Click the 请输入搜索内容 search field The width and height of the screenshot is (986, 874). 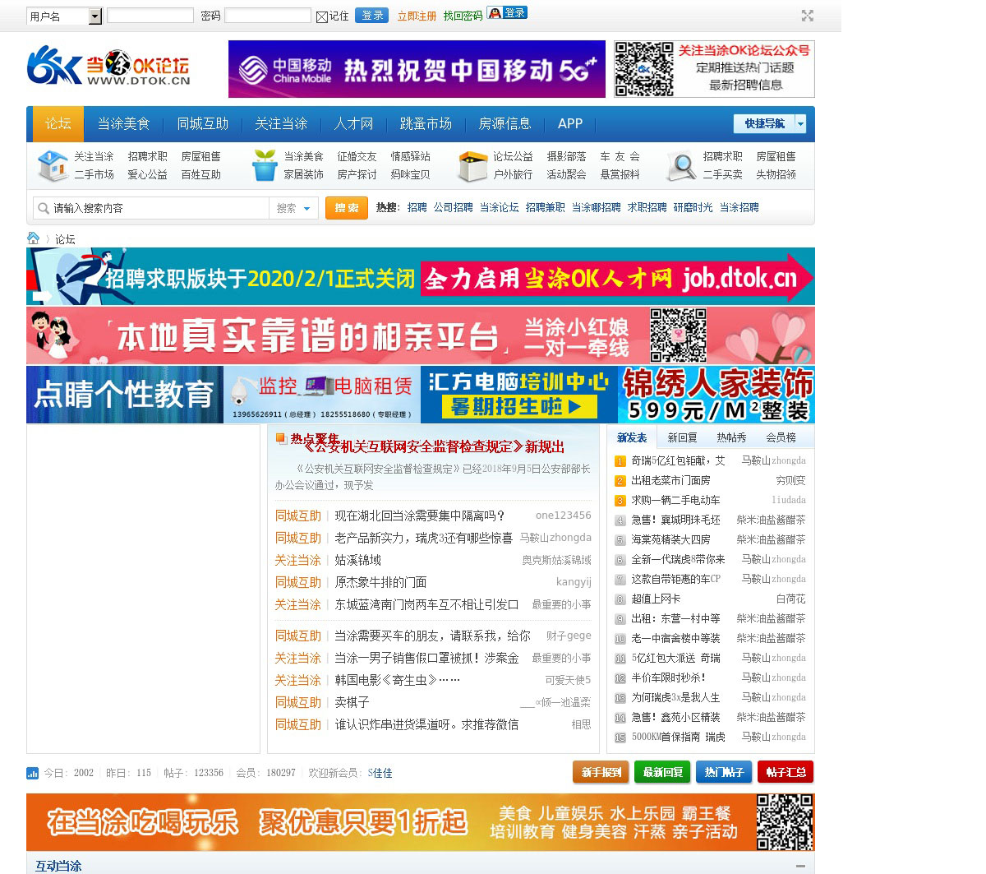159,208
